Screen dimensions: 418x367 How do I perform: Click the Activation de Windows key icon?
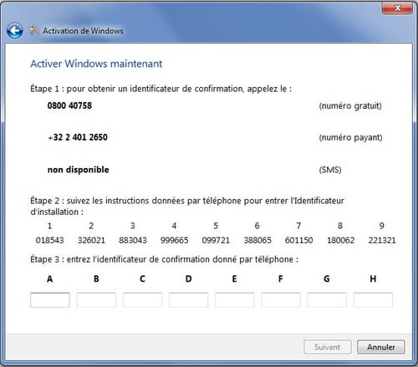33,30
